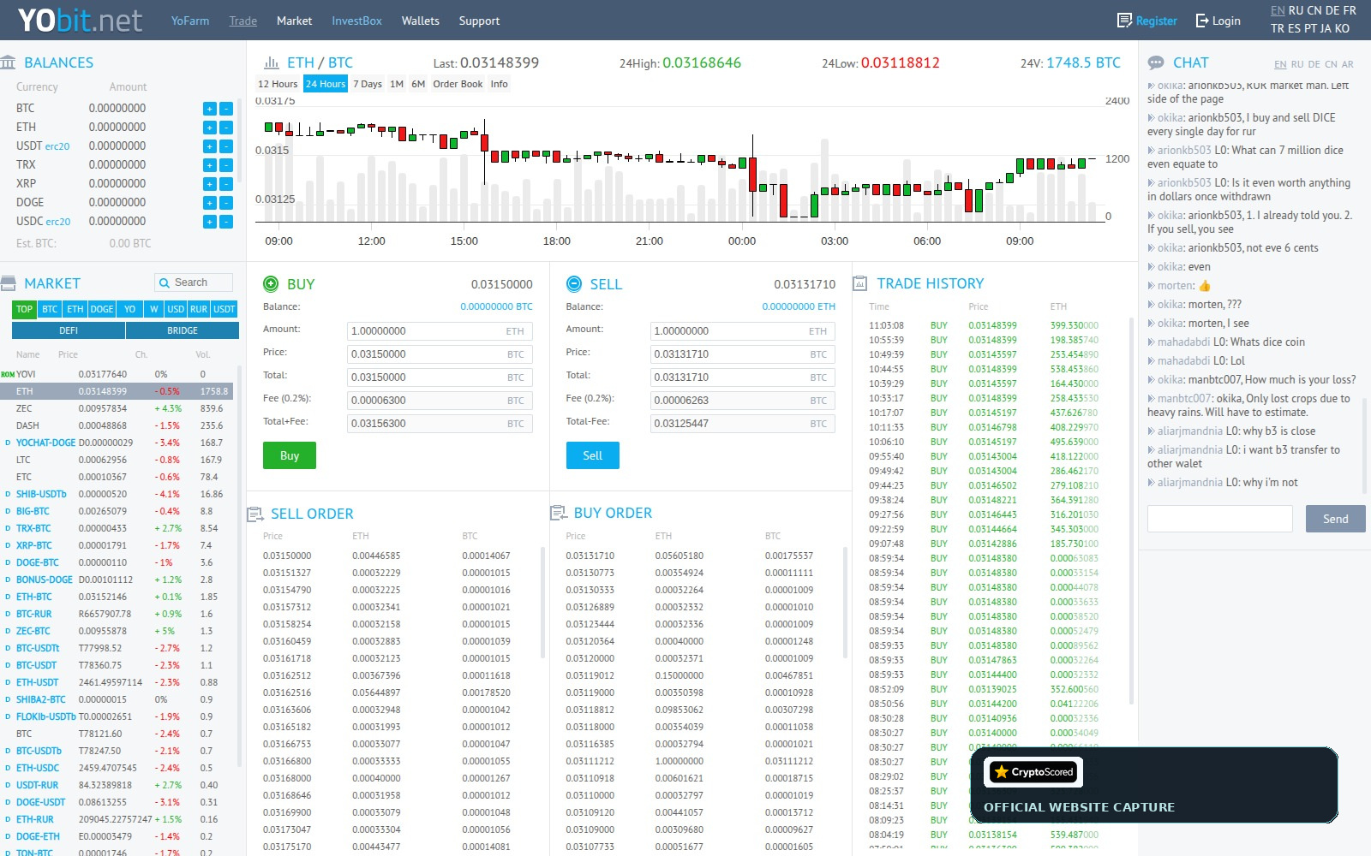The height and width of the screenshot is (856, 1371).
Task: Open the BRIDGE market tab
Action: 183,330
